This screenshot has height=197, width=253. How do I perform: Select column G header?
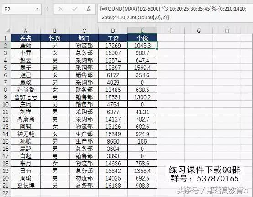[x=199, y=31]
